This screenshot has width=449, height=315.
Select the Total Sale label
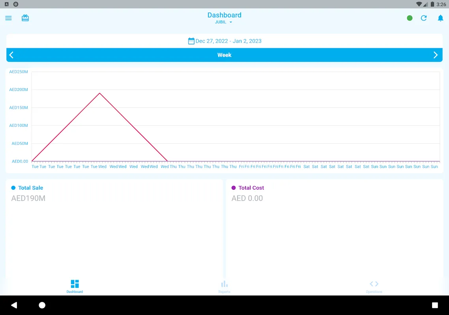tap(31, 188)
